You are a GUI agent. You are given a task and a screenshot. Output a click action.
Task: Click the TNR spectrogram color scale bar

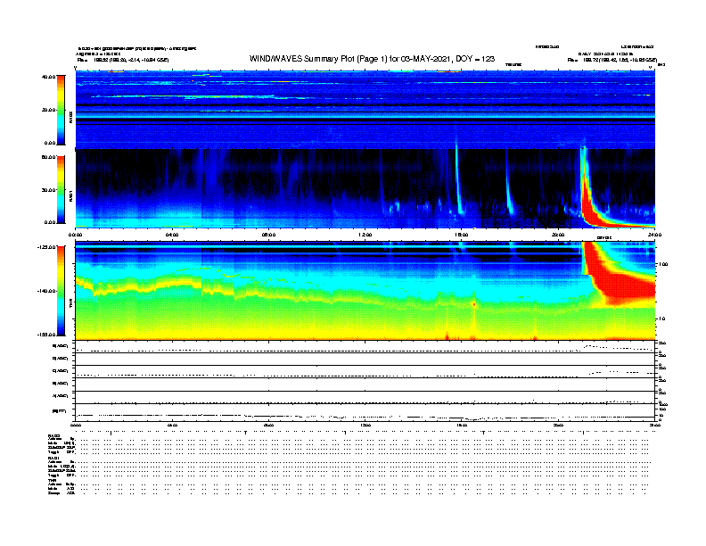tap(61, 291)
